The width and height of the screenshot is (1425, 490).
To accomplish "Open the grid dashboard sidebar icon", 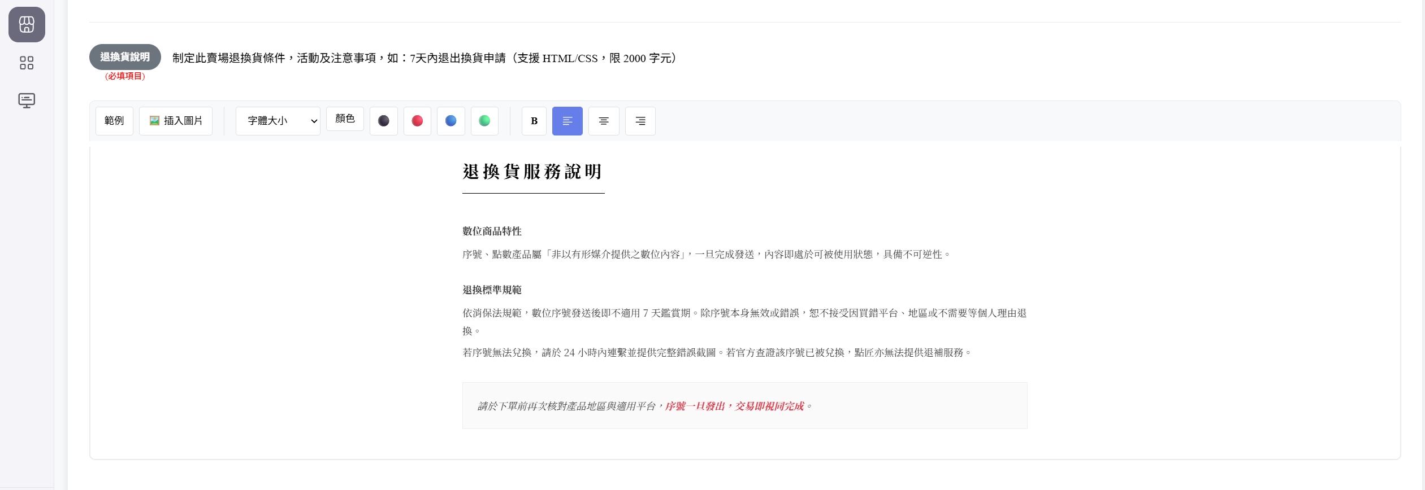I will coord(27,63).
